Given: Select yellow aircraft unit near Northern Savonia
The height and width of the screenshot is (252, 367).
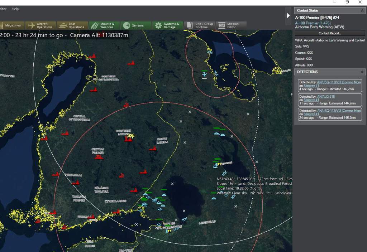Looking at the screenshot, I should [x=132, y=136].
